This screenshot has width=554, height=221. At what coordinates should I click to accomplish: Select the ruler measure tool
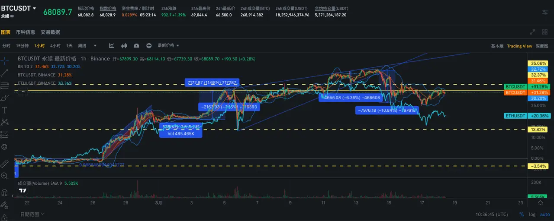click(x=5, y=164)
